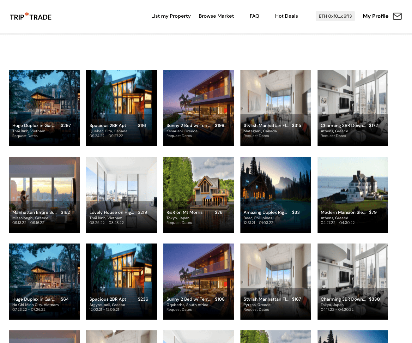Click Request Dates on Thái Bình Huge Duplex

click(25, 136)
